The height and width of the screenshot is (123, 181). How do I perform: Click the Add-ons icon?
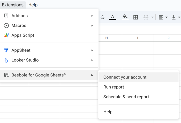point(6,16)
